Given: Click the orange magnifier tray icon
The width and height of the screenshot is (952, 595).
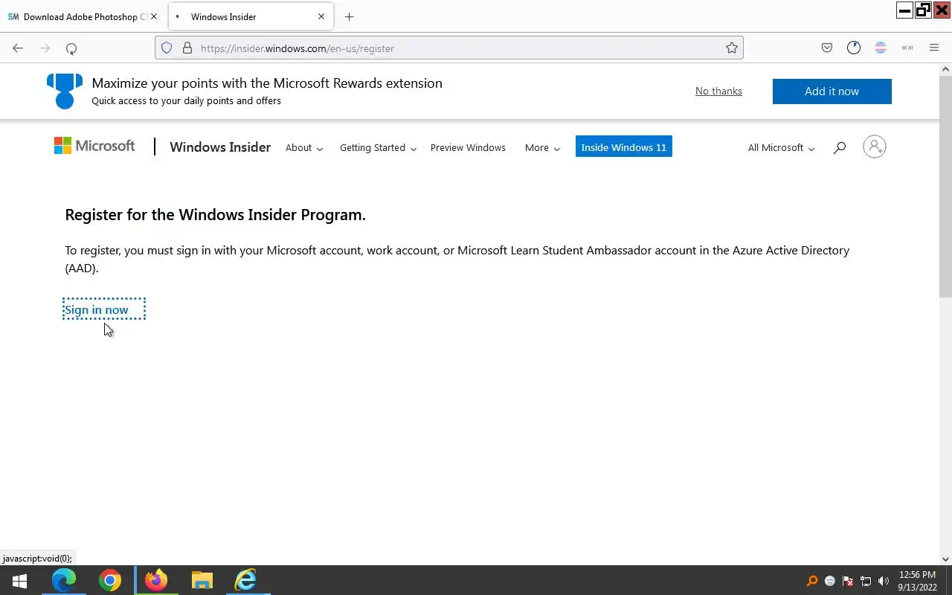Looking at the screenshot, I should [x=812, y=581].
